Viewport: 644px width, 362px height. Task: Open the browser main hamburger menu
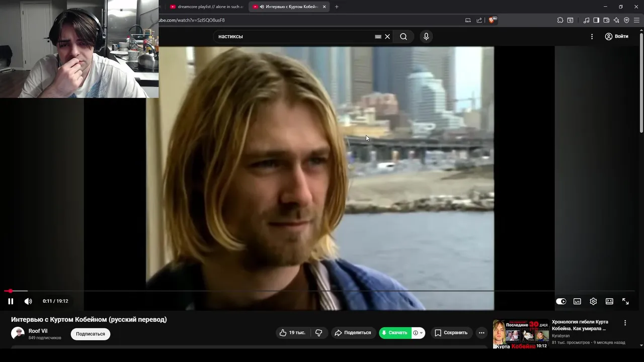point(636,20)
